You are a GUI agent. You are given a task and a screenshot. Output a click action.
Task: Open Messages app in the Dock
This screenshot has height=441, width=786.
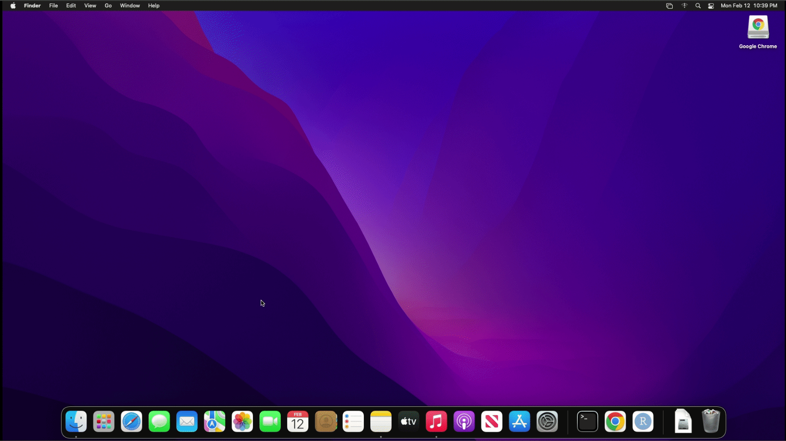coord(159,421)
